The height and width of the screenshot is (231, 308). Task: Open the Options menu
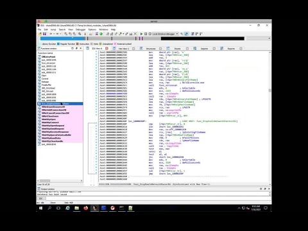pyautogui.click(x=92, y=30)
